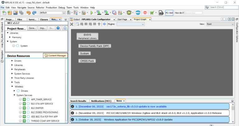Click the Clean and Build icon

83,13
